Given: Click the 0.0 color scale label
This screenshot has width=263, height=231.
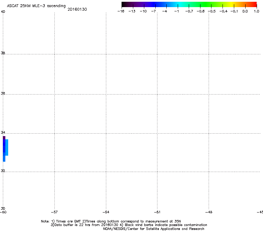Looking at the screenshot, I should tap(245, 11).
